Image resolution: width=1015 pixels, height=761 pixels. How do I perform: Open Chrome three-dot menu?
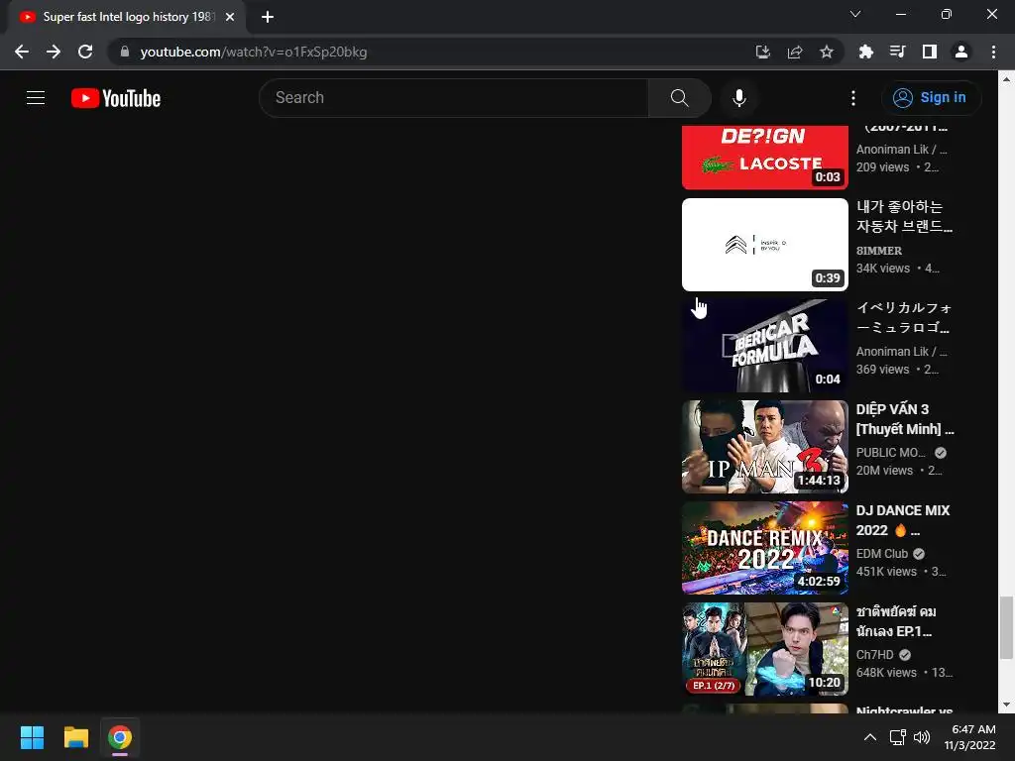[x=993, y=52]
